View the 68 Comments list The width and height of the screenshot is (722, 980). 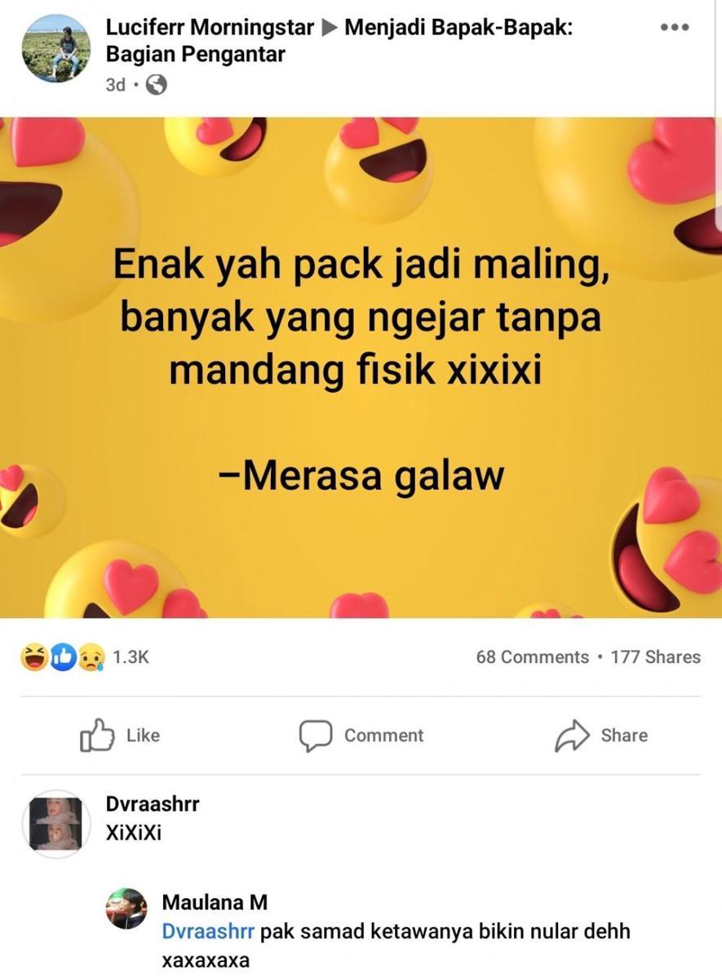coord(532,657)
